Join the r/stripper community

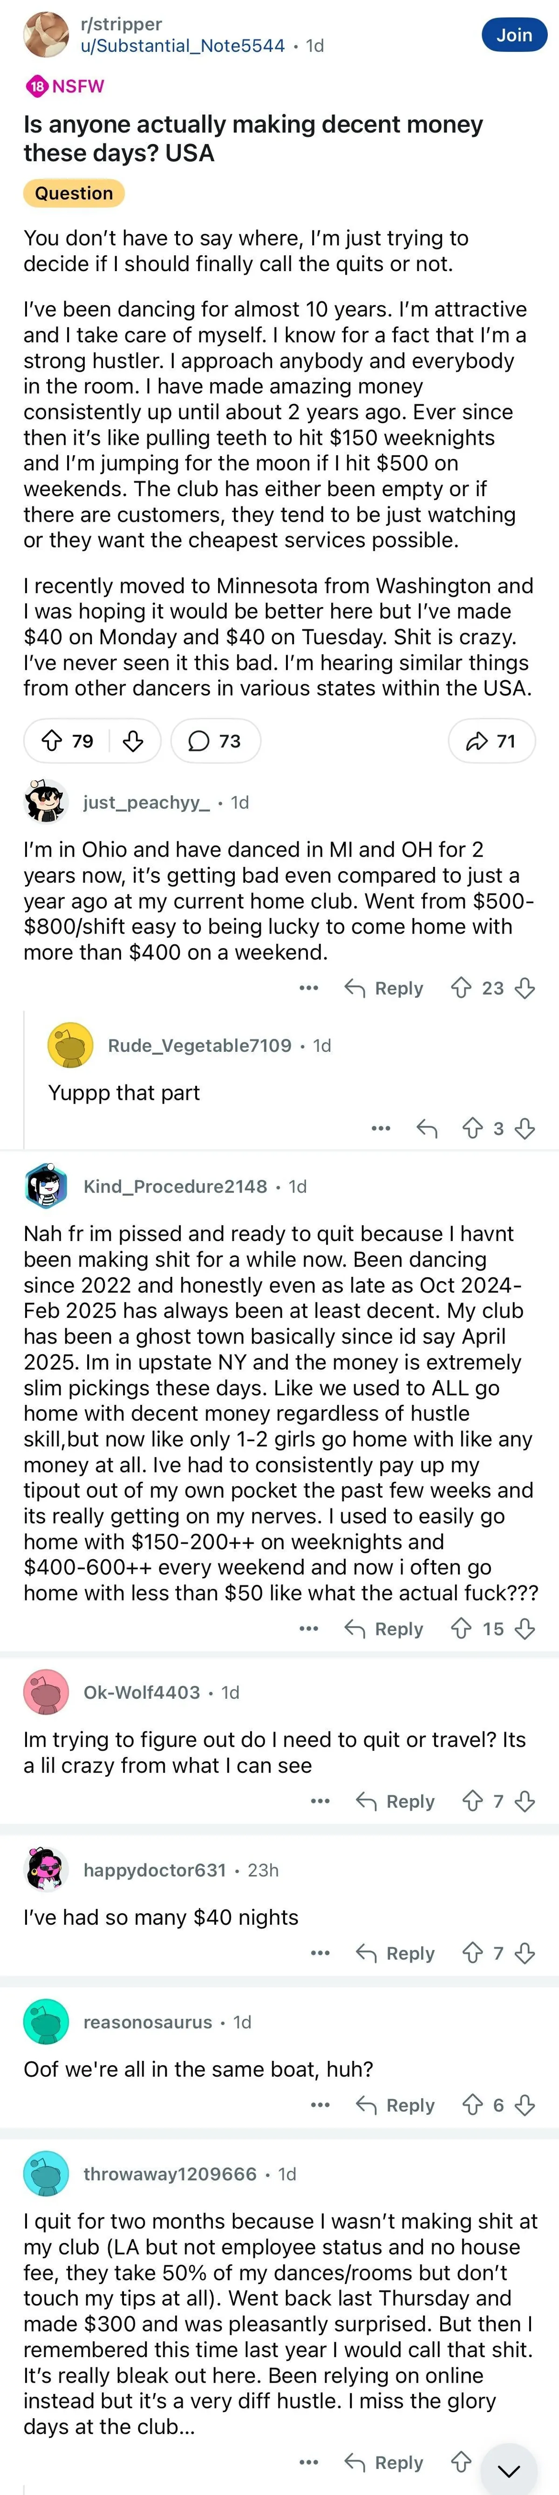click(x=513, y=35)
